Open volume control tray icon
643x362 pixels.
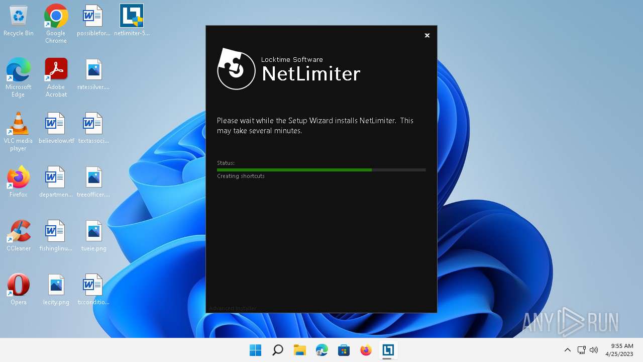(x=594, y=350)
